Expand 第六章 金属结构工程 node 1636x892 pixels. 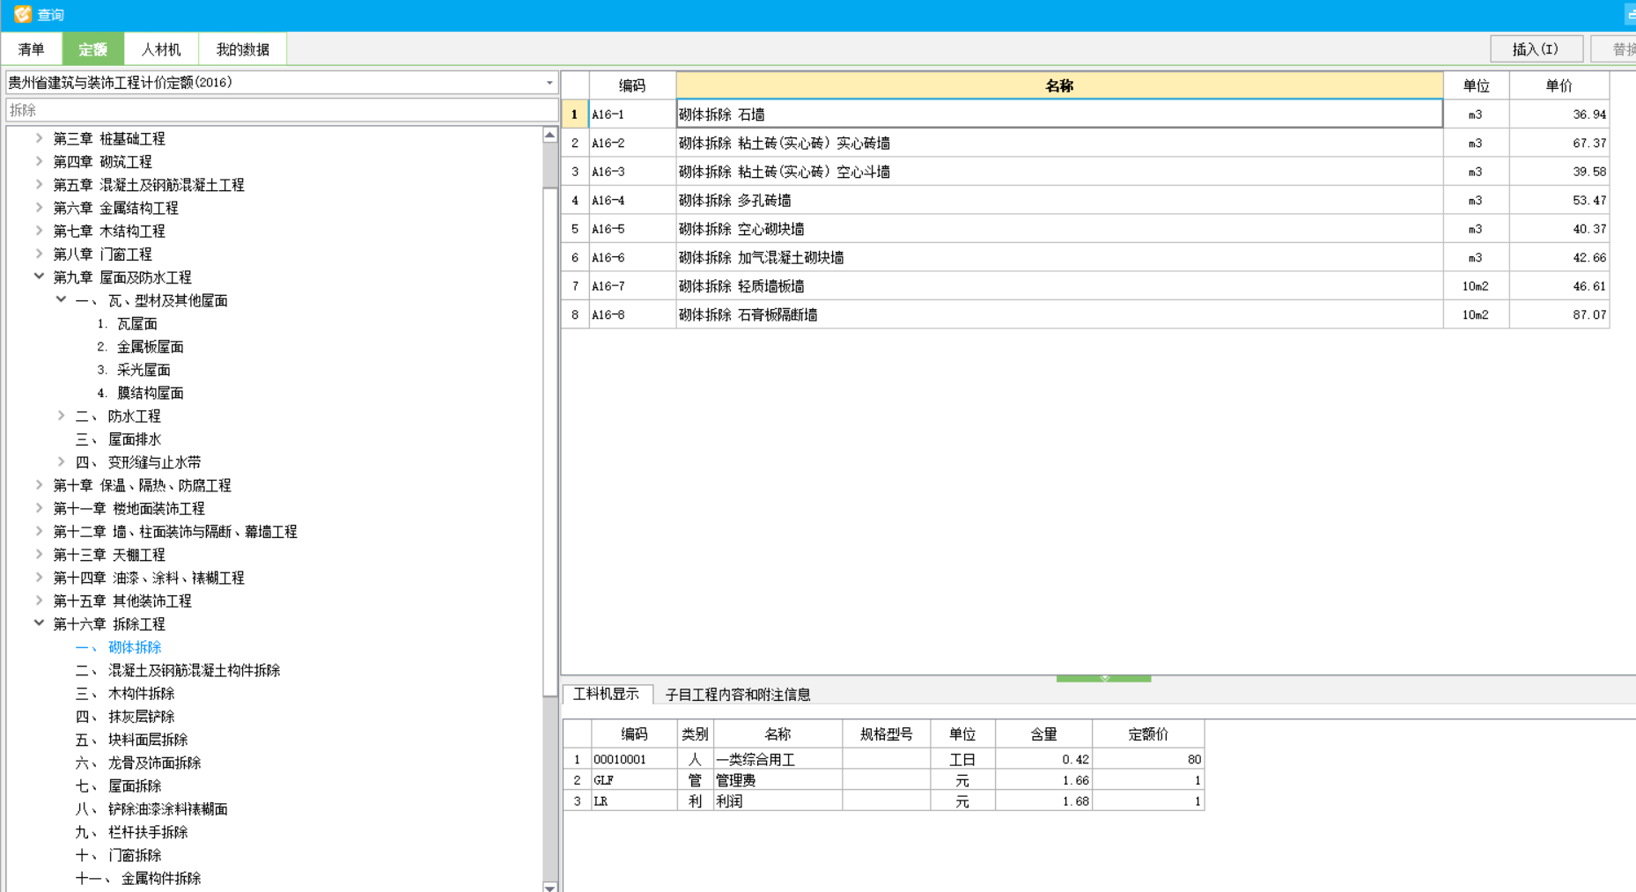pos(39,208)
